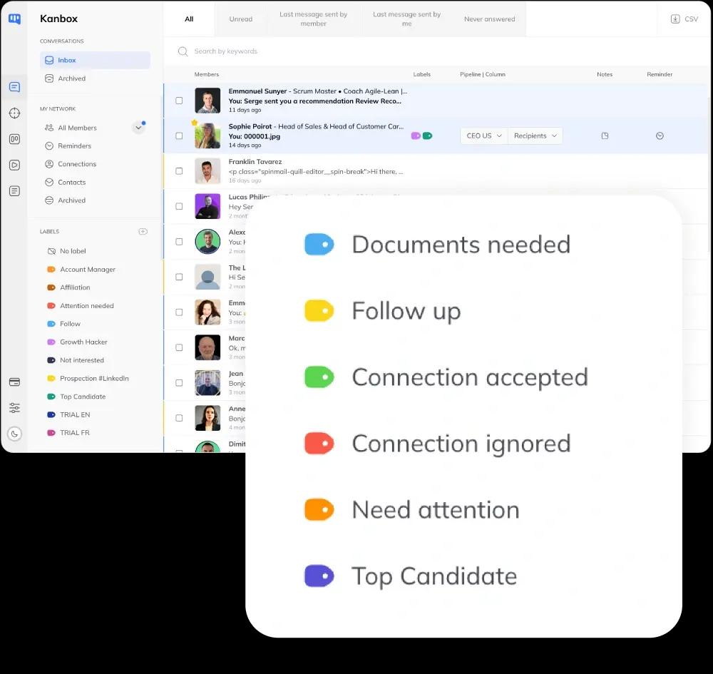Filter by Top Candidate sidebar label
Image resolution: width=713 pixels, height=674 pixels.
pyautogui.click(x=83, y=397)
